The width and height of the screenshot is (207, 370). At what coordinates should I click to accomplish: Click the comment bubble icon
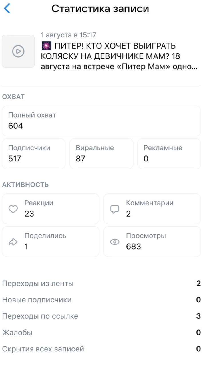[115, 209]
